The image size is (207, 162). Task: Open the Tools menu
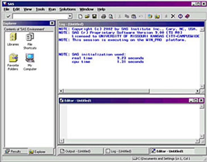click(x=40, y=9)
